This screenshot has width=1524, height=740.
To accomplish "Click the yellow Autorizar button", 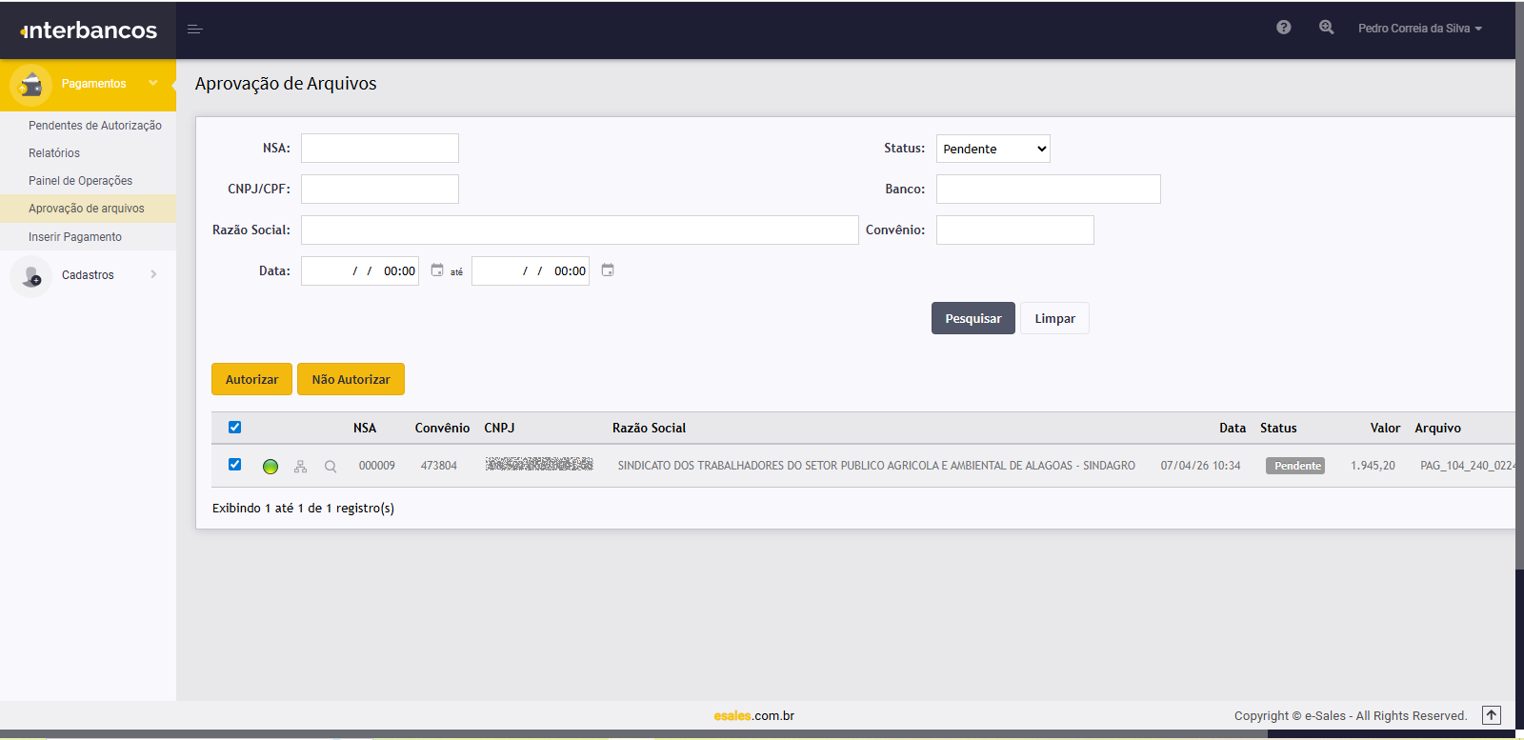I will tap(251, 379).
